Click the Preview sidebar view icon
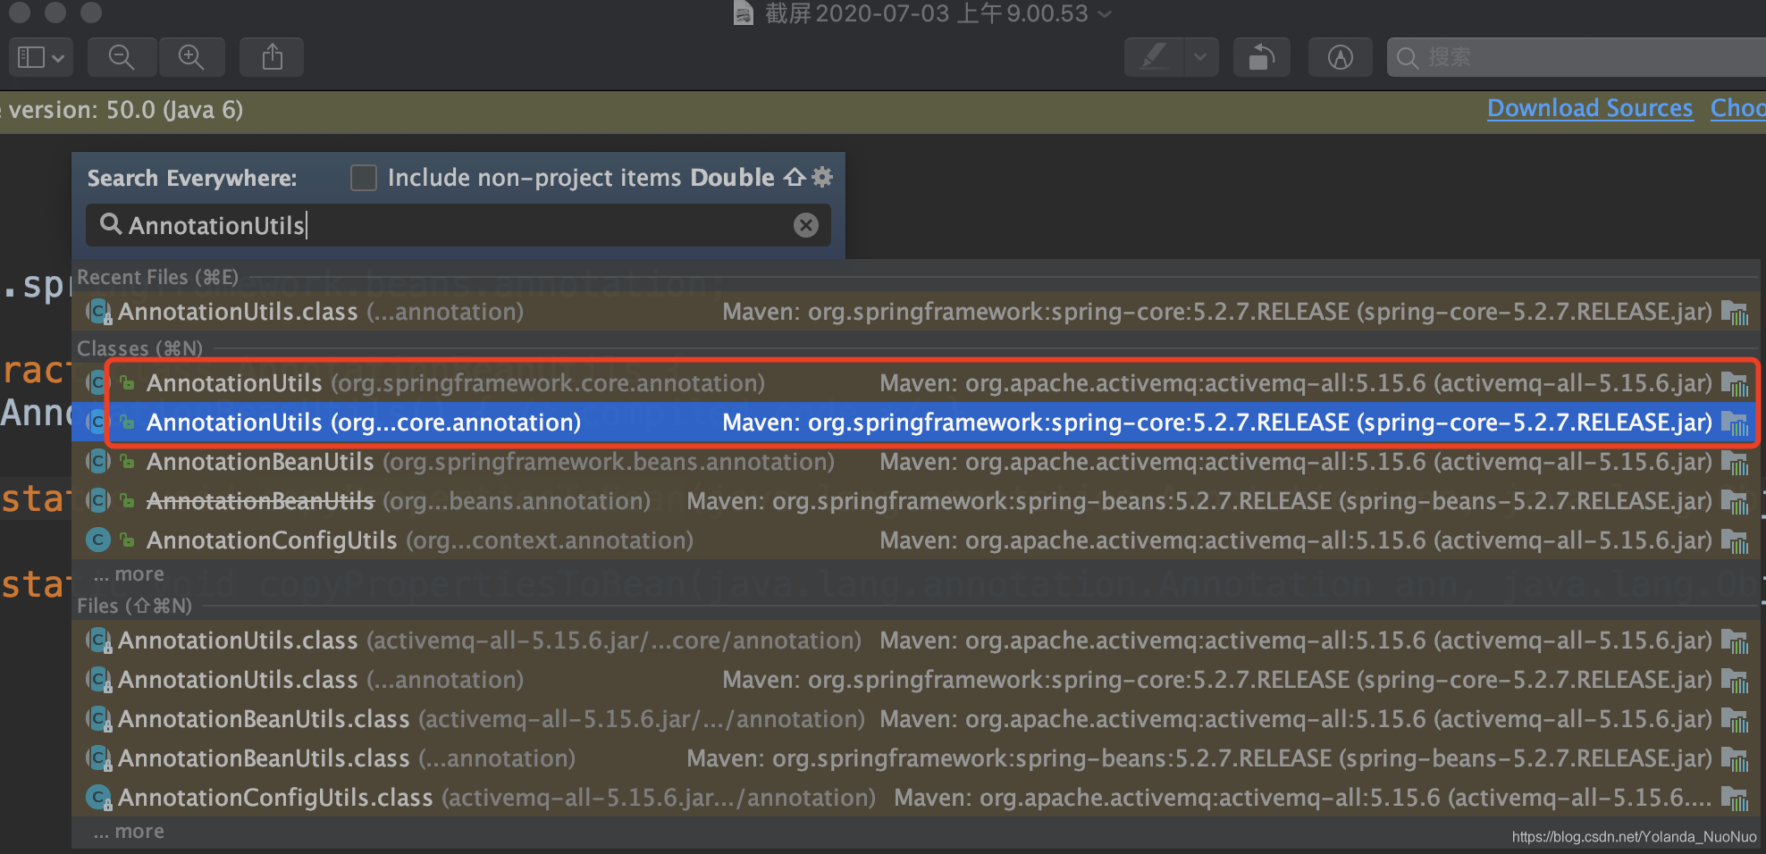Image resolution: width=1766 pixels, height=854 pixels. 31,57
